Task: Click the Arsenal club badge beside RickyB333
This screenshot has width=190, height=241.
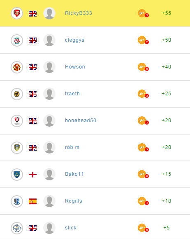Action: 17,13
